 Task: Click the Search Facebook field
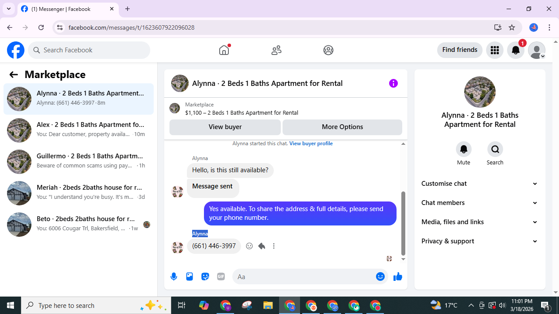89,50
